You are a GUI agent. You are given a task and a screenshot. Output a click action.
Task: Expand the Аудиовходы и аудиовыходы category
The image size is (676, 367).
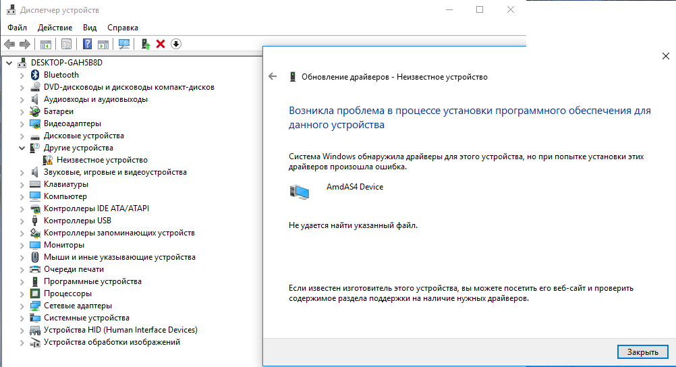(x=22, y=100)
